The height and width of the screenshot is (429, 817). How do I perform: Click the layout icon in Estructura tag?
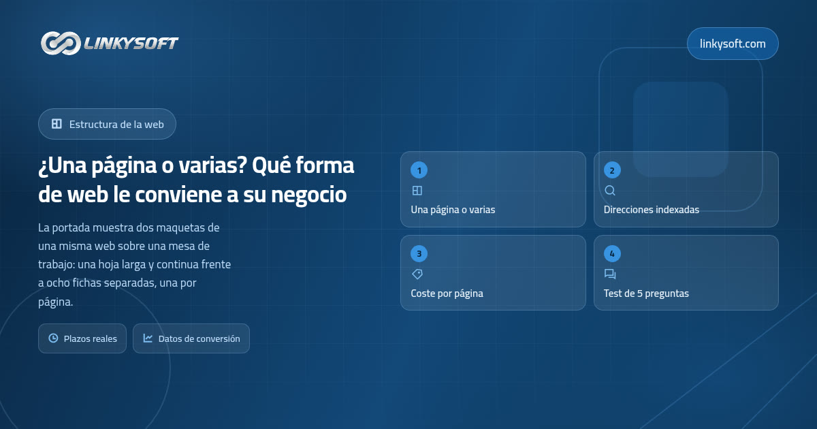click(x=57, y=124)
